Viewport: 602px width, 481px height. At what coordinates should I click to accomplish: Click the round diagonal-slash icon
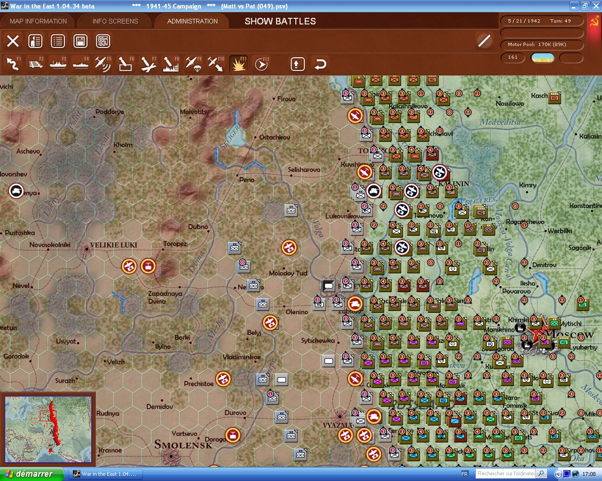pyautogui.click(x=484, y=41)
